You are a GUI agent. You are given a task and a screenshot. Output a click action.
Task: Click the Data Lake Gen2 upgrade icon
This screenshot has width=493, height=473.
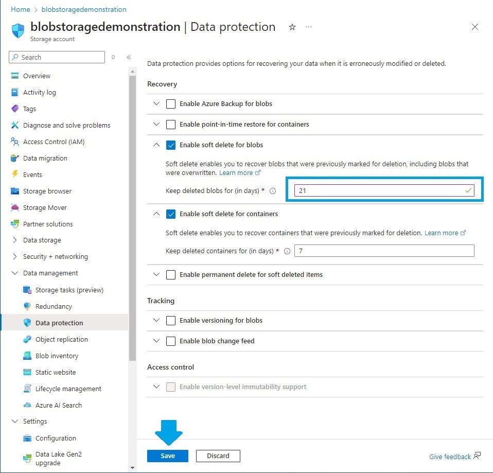[x=27, y=459]
